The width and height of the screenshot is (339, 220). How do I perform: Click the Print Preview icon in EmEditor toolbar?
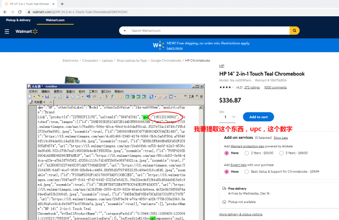[60, 97]
